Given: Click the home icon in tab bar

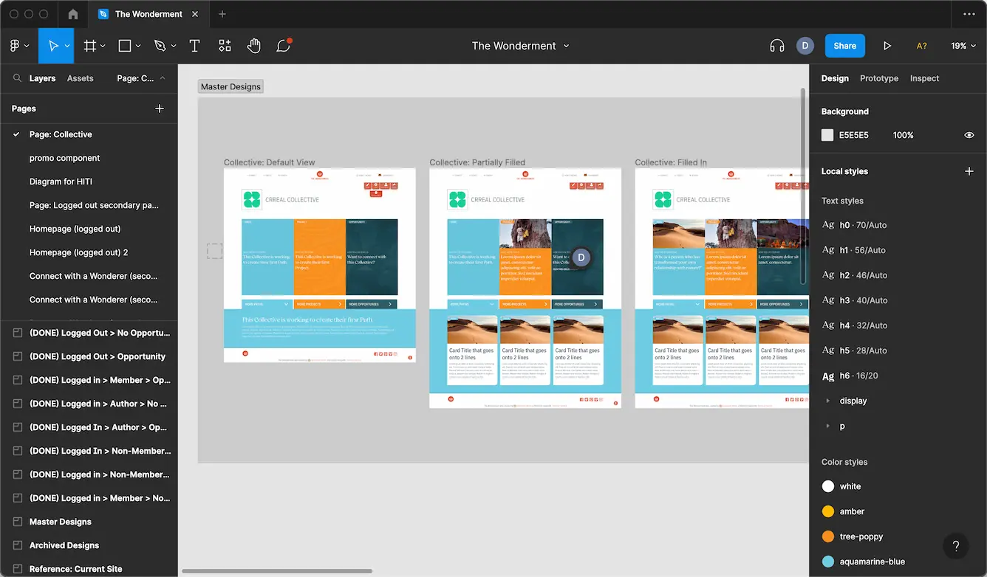Looking at the screenshot, I should pyautogui.click(x=72, y=14).
